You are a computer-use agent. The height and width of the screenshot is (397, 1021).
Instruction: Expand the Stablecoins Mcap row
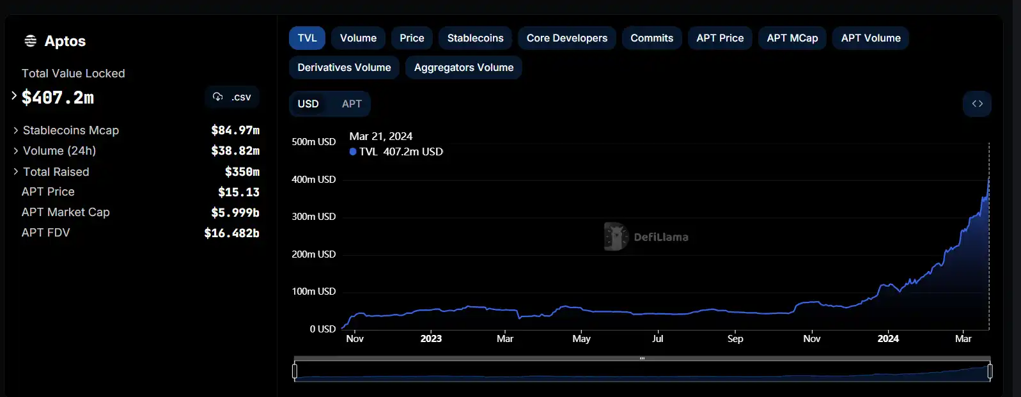click(x=16, y=130)
